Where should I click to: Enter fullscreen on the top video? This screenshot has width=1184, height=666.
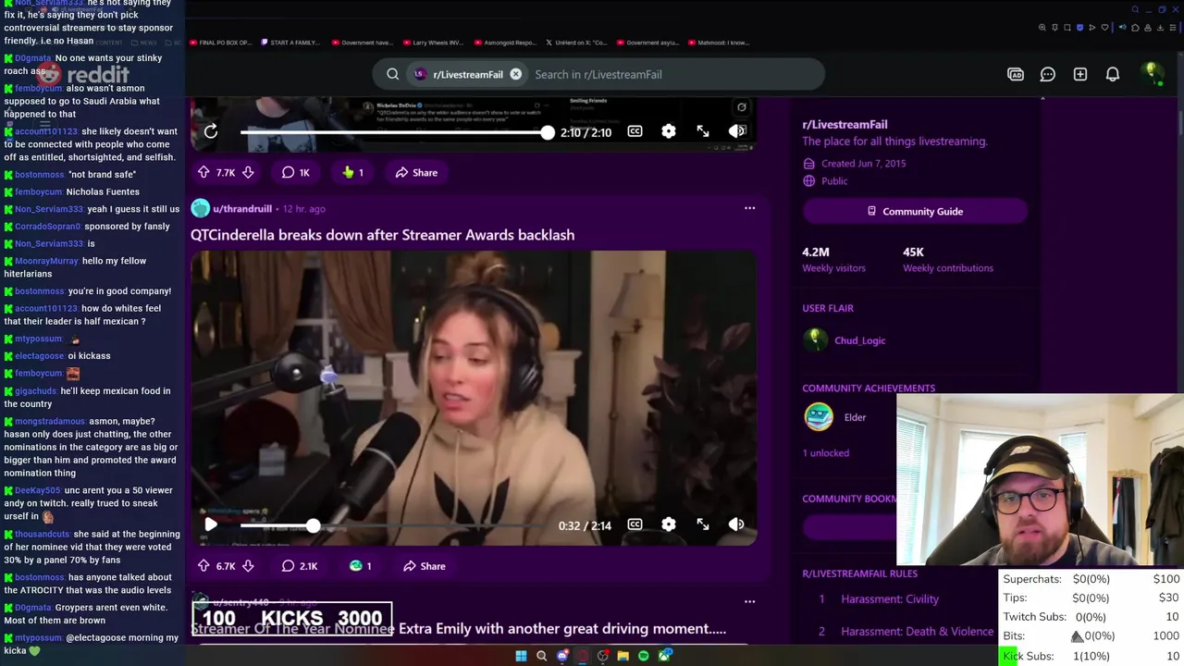[x=703, y=131]
